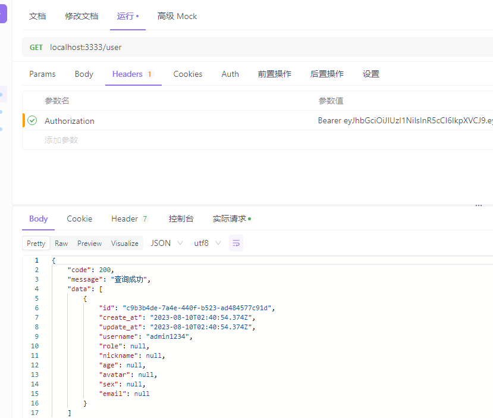
Task: Open the Visualize response view
Action: (x=124, y=243)
